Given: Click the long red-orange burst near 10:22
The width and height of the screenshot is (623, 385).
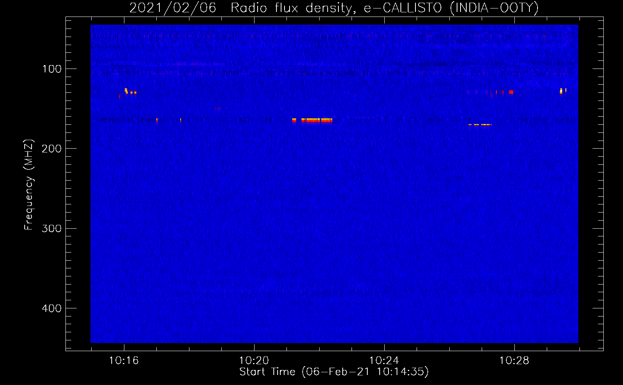Looking at the screenshot, I should click(x=317, y=120).
